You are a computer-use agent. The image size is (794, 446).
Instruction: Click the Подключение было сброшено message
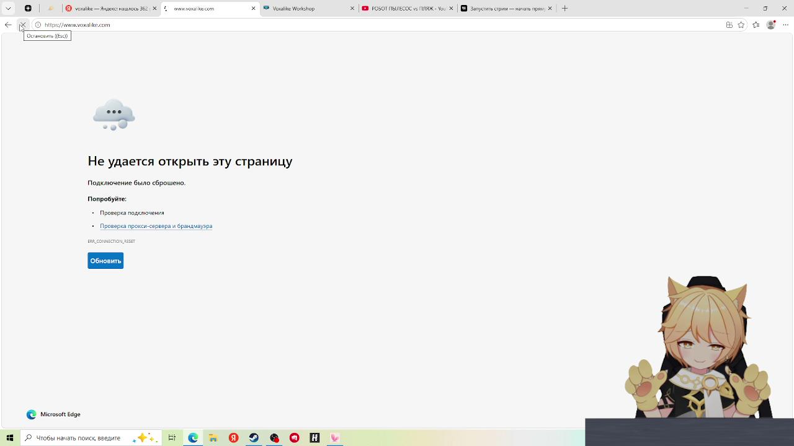click(x=136, y=183)
